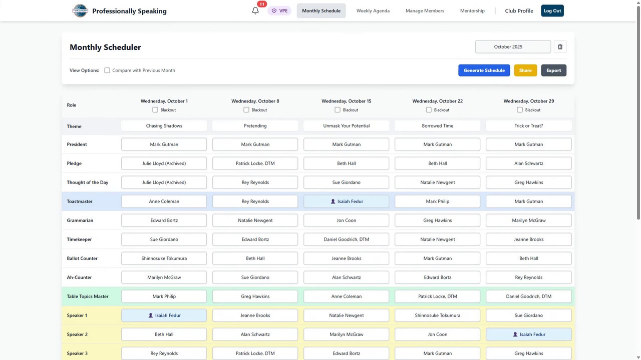This screenshot has width=641, height=360.
Task: Select October 1 Ah-Counter cell Marilyn McGraw
Action: [164, 277]
